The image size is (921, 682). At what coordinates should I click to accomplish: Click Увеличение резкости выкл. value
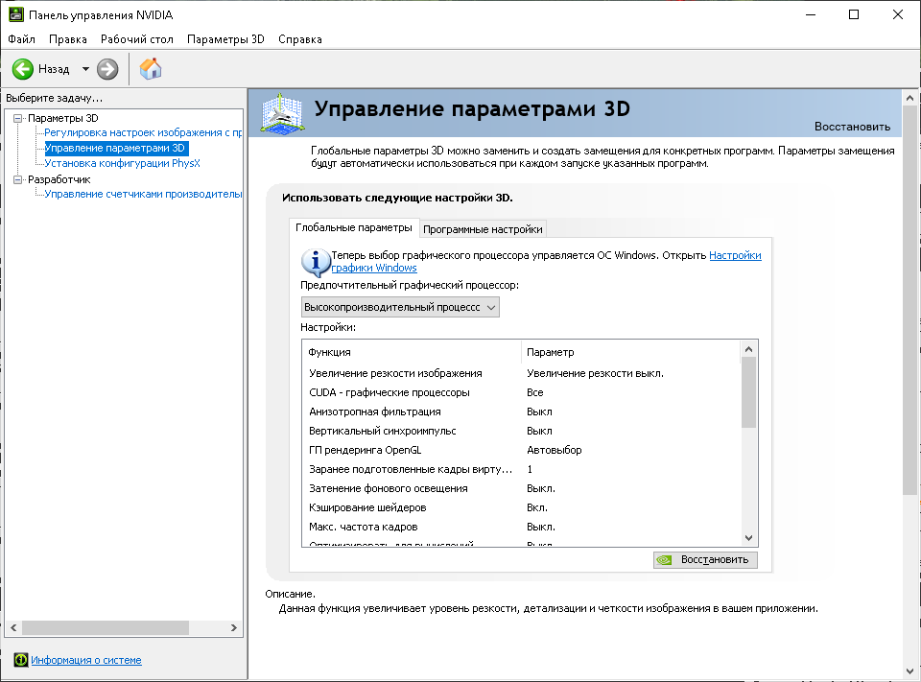tap(595, 373)
